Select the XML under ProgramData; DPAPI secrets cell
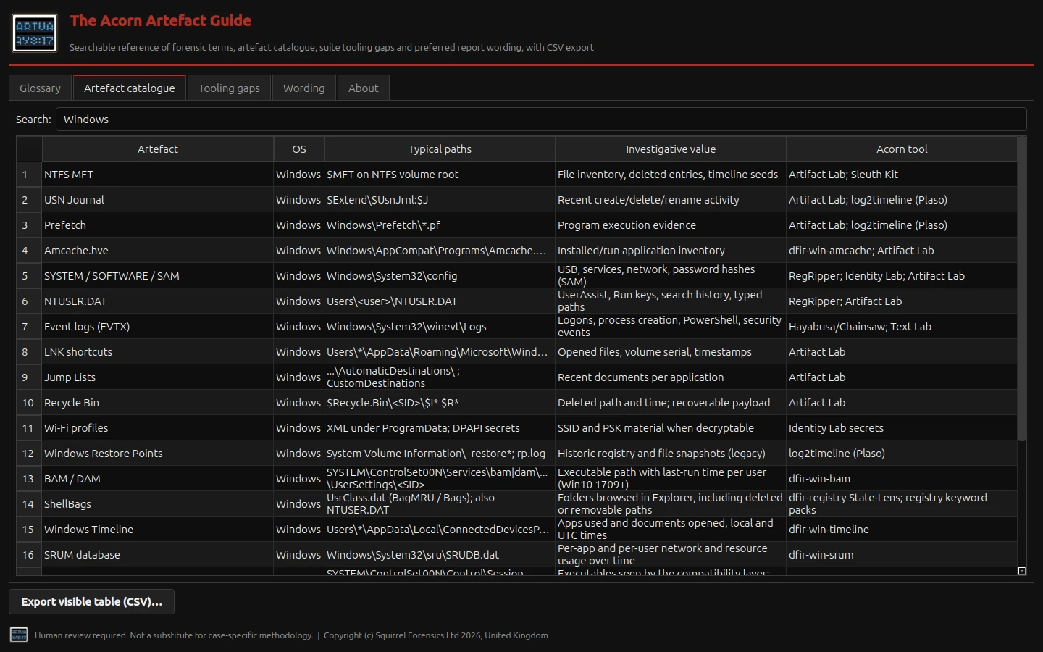This screenshot has height=652, width=1043. pyautogui.click(x=440, y=428)
